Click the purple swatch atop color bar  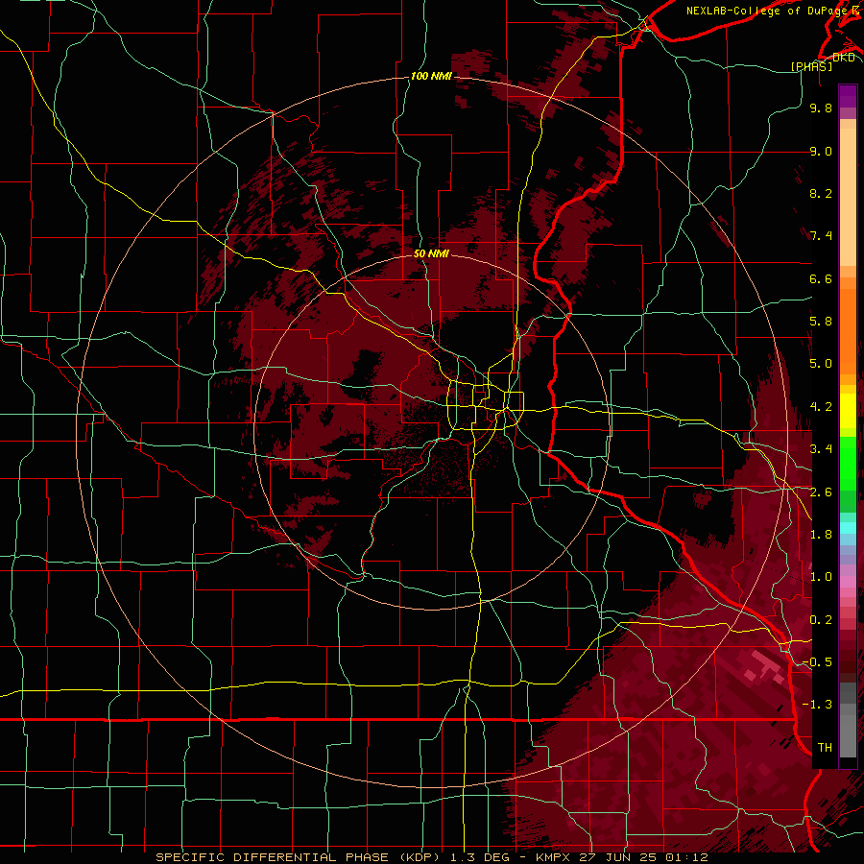click(848, 96)
